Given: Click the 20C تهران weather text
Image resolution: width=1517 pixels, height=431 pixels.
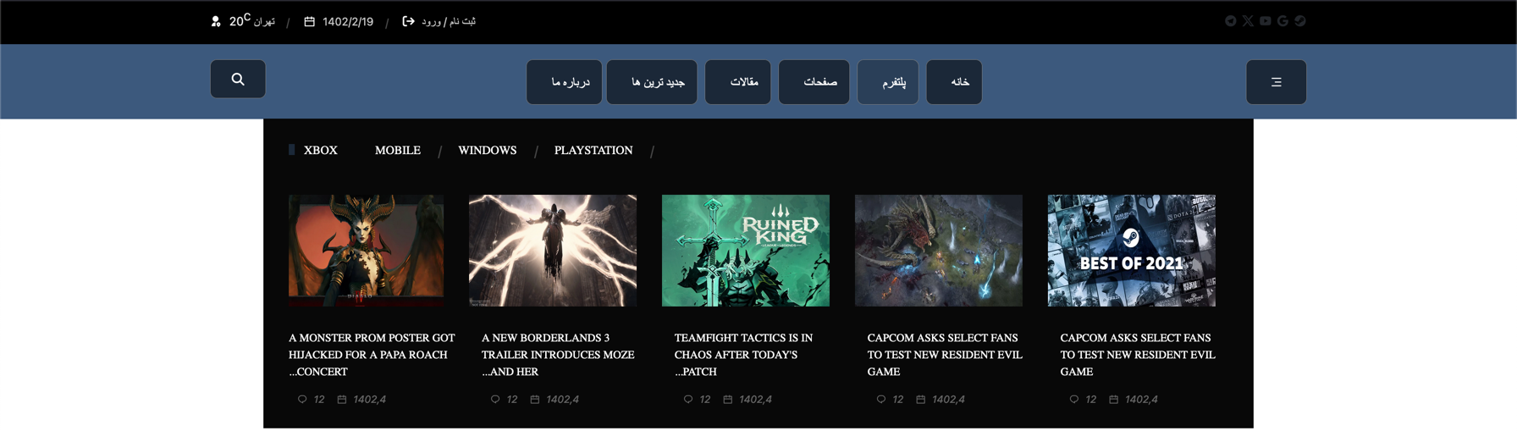Looking at the screenshot, I should tap(252, 20).
